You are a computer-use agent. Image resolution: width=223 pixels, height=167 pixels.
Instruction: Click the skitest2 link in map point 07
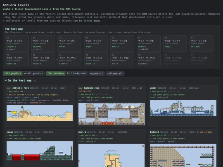coord(196,47)
